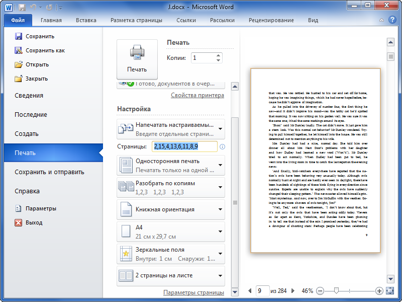Click the Параметры страницы link

tap(193, 292)
